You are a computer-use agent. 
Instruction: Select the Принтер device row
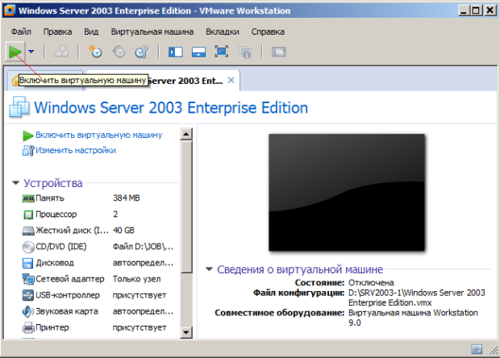(98, 327)
